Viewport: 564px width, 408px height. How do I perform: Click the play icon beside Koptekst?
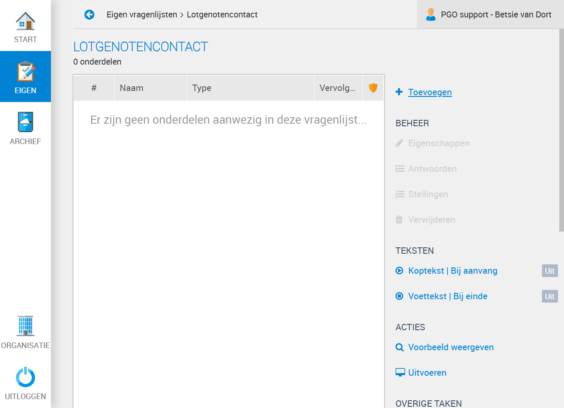[399, 271]
